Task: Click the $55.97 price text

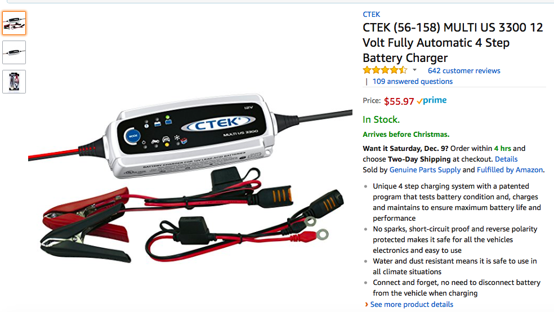Action: (x=399, y=101)
